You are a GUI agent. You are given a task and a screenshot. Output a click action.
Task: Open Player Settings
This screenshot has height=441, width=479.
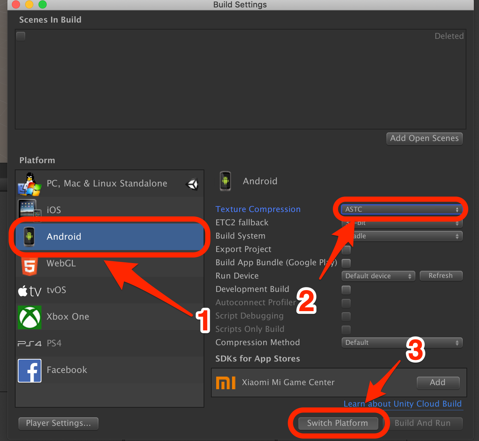[58, 423]
